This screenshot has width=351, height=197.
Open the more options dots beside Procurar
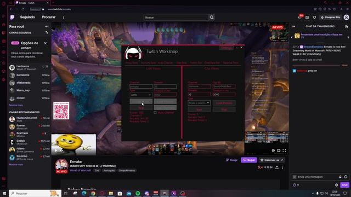[x=64, y=17]
